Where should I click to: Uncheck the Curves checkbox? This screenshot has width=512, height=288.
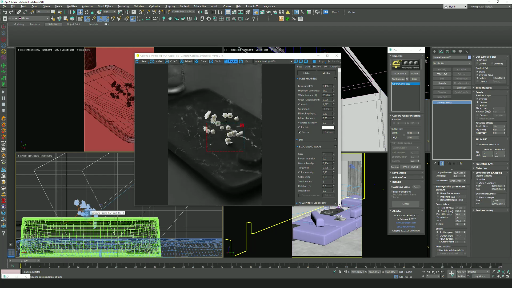click(x=300, y=132)
